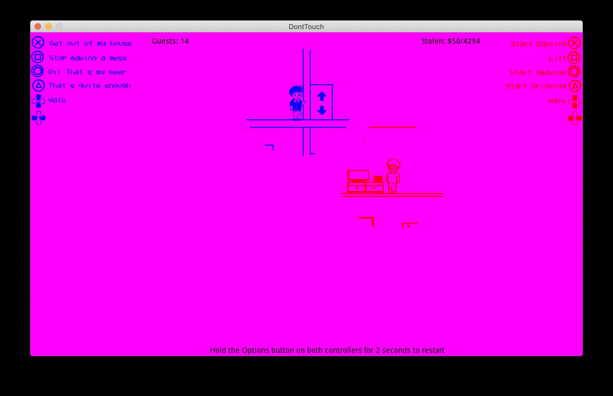Click the 'Start Dancing' text
This screenshot has width=613, height=396.
tap(539, 44)
